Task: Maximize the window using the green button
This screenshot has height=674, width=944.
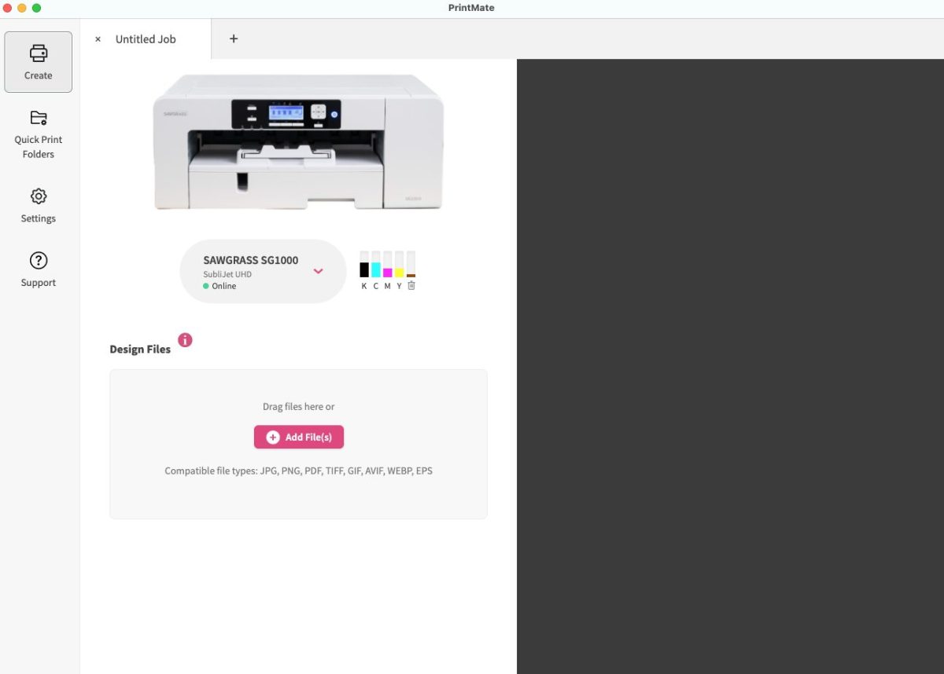Action: (x=36, y=8)
